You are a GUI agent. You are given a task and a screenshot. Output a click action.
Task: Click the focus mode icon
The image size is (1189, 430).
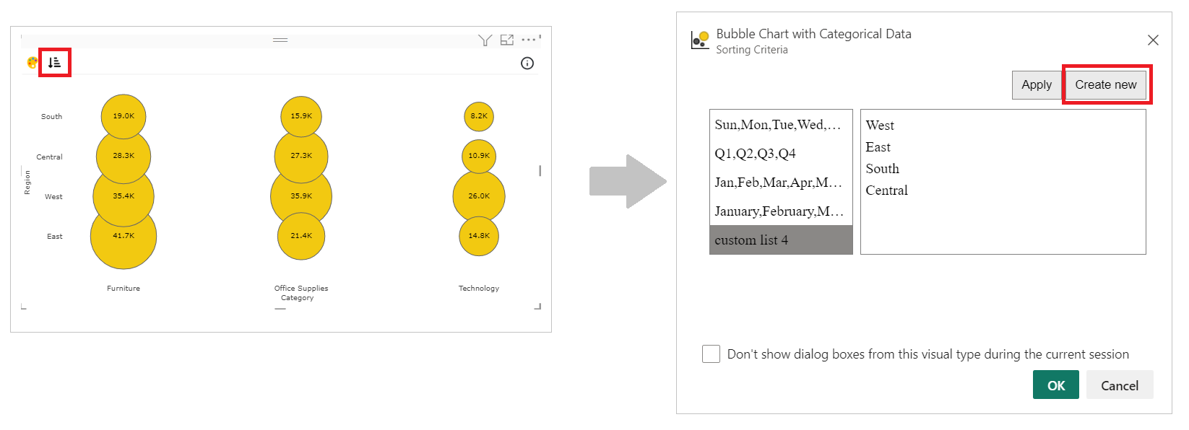[507, 40]
